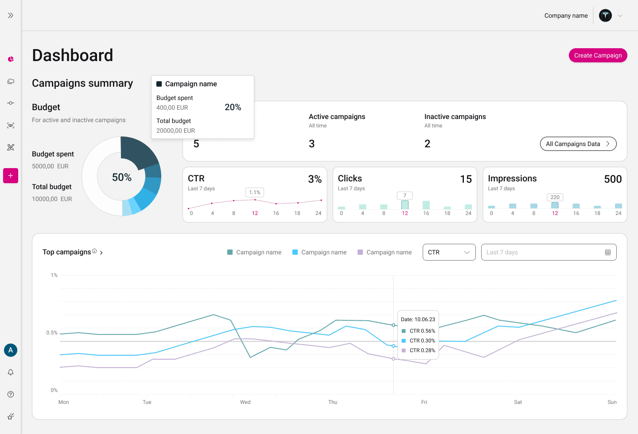Toggle the blue Campaign name legend series
This screenshot has height=434, width=638.
319,252
